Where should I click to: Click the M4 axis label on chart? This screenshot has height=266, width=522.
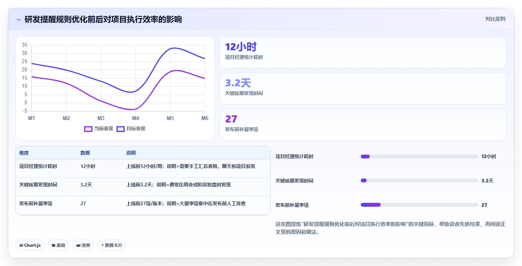[x=135, y=118]
